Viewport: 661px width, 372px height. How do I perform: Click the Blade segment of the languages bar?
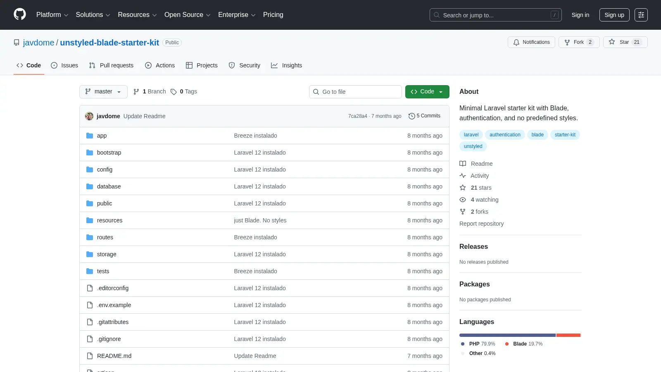point(568,335)
